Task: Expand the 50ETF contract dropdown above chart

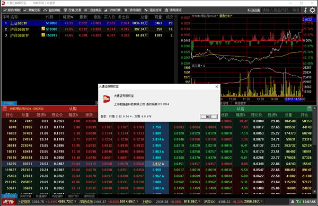Action: click(206, 15)
